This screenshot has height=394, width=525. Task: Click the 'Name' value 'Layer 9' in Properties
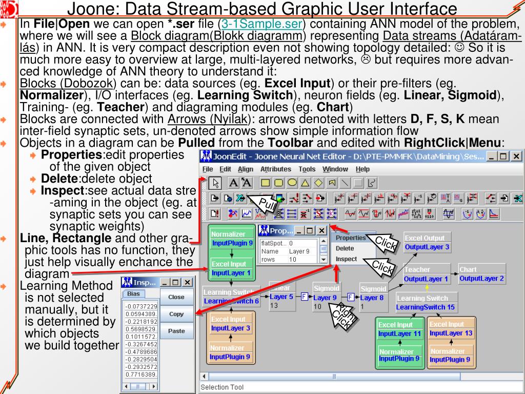pos(302,251)
